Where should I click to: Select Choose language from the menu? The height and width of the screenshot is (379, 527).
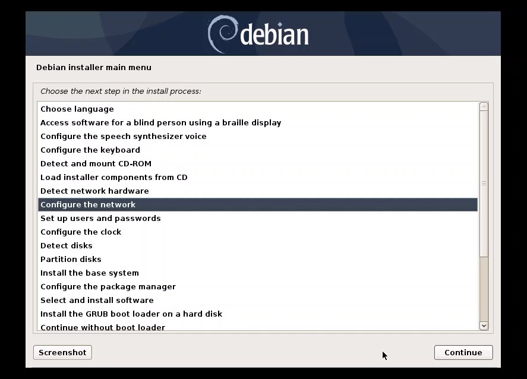[x=77, y=109]
